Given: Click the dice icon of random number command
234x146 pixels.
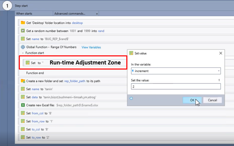Looking at the screenshot, I should tap(23, 31).
